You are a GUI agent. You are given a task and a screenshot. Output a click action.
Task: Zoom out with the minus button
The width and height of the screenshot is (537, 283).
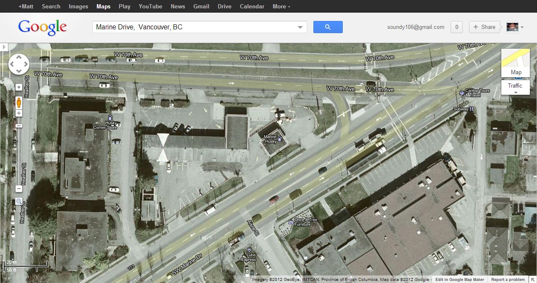(x=19, y=189)
